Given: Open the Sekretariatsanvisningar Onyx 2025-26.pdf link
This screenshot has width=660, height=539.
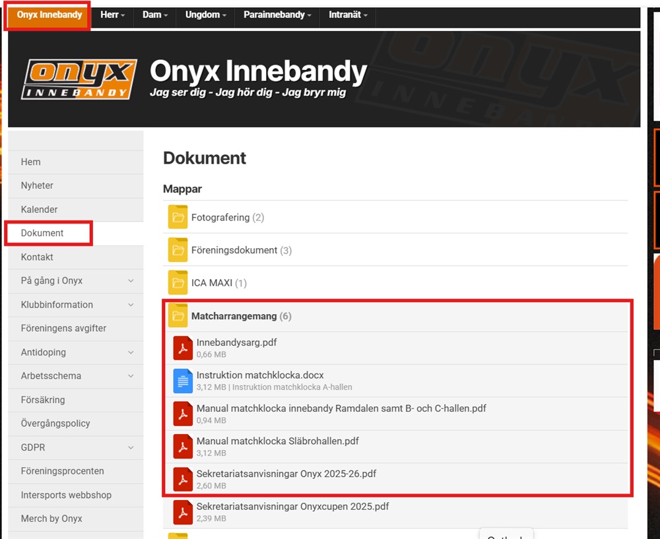Looking at the screenshot, I should click(286, 474).
